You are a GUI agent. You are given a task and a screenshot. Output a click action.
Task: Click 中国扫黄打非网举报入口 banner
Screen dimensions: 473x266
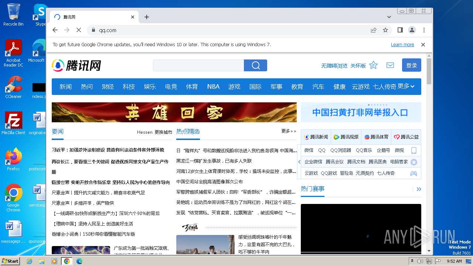361,112
